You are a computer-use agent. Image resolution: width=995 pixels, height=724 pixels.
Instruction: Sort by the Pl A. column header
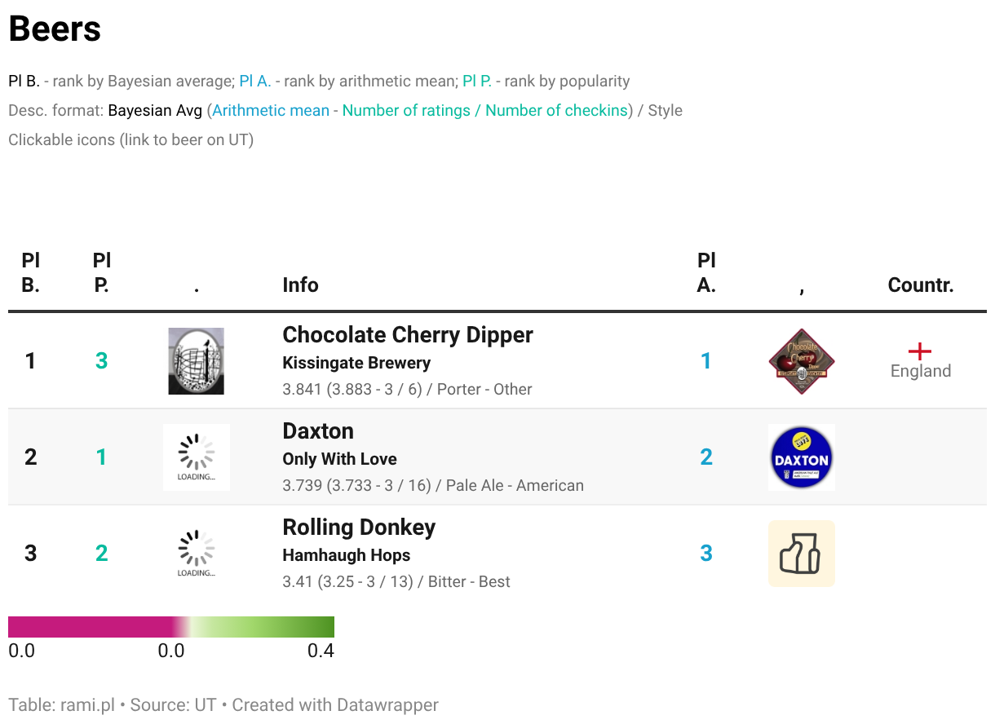706,273
